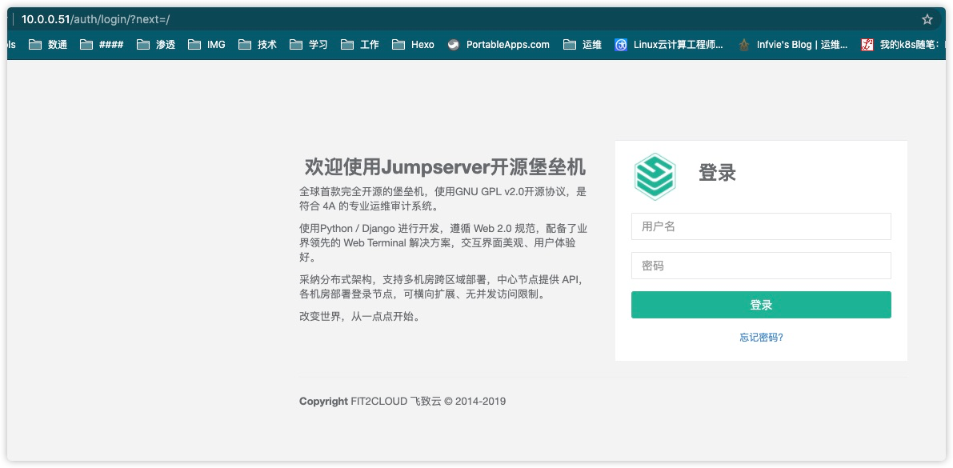Click the Jumpserver logo in the login panel

655,177
